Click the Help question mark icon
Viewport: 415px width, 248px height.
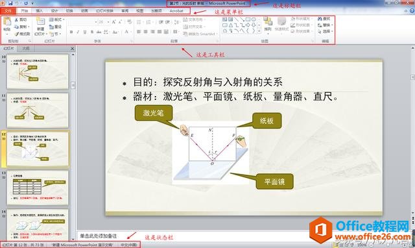(x=412, y=11)
